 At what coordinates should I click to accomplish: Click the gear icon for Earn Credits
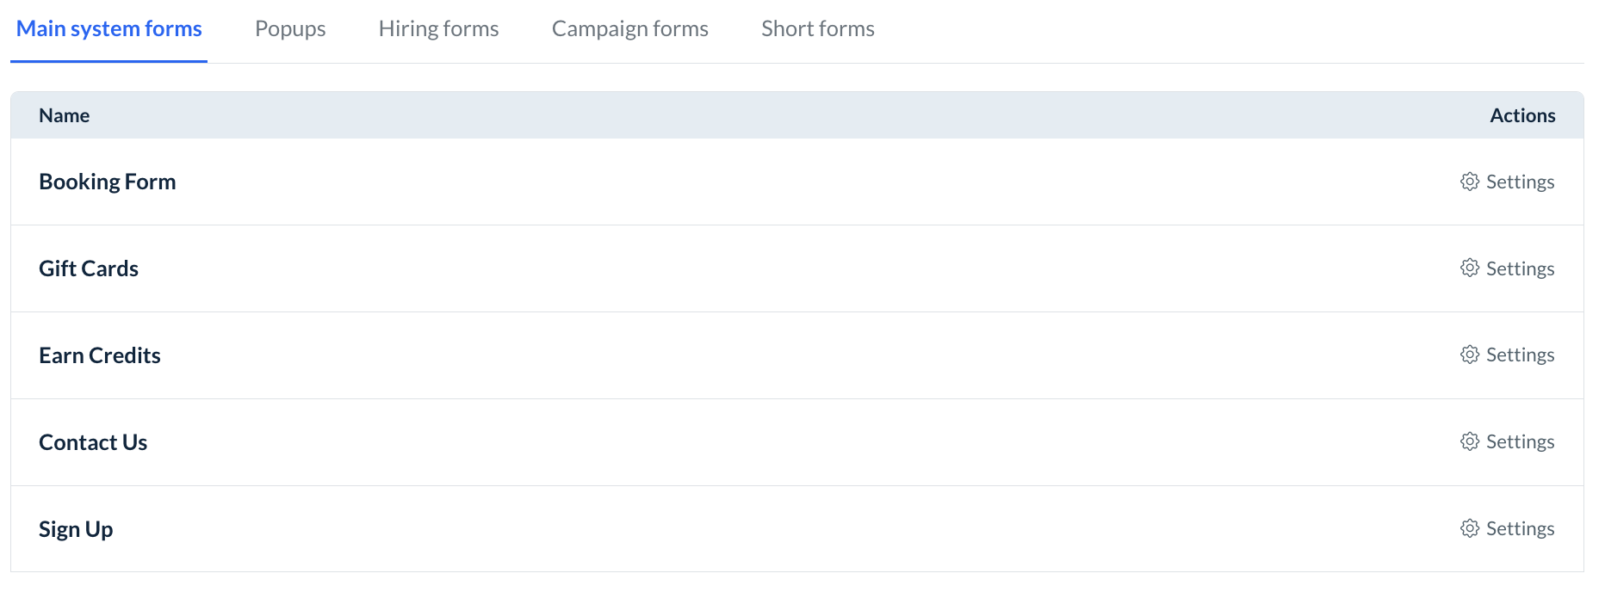click(x=1470, y=355)
